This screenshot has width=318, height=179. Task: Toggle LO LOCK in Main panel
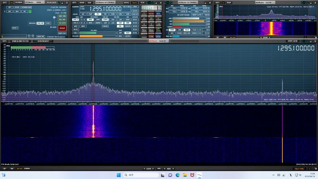pos(62,23)
